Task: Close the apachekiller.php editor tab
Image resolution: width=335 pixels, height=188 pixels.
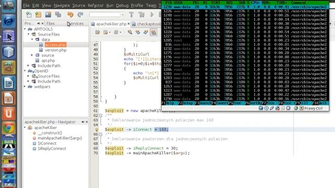Action: (x=129, y=24)
